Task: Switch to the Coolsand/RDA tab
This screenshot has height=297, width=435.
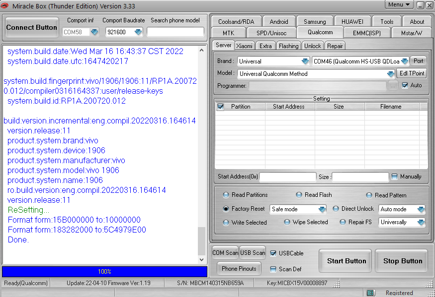Action: click(236, 22)
